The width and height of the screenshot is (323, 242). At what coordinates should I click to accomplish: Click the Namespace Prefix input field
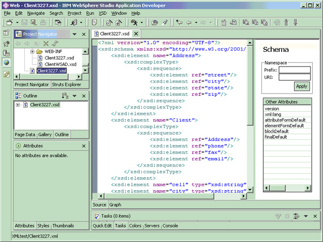click(x=295, y=70)
